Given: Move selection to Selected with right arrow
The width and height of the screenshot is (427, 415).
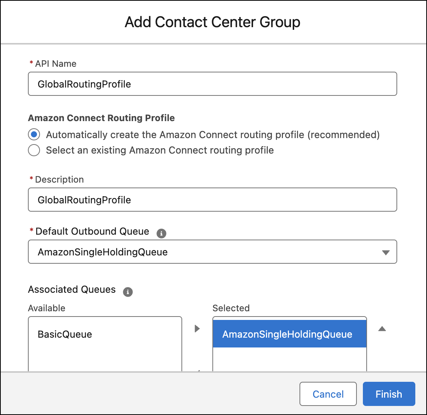Looking at the screenshot, I should 197,329.
